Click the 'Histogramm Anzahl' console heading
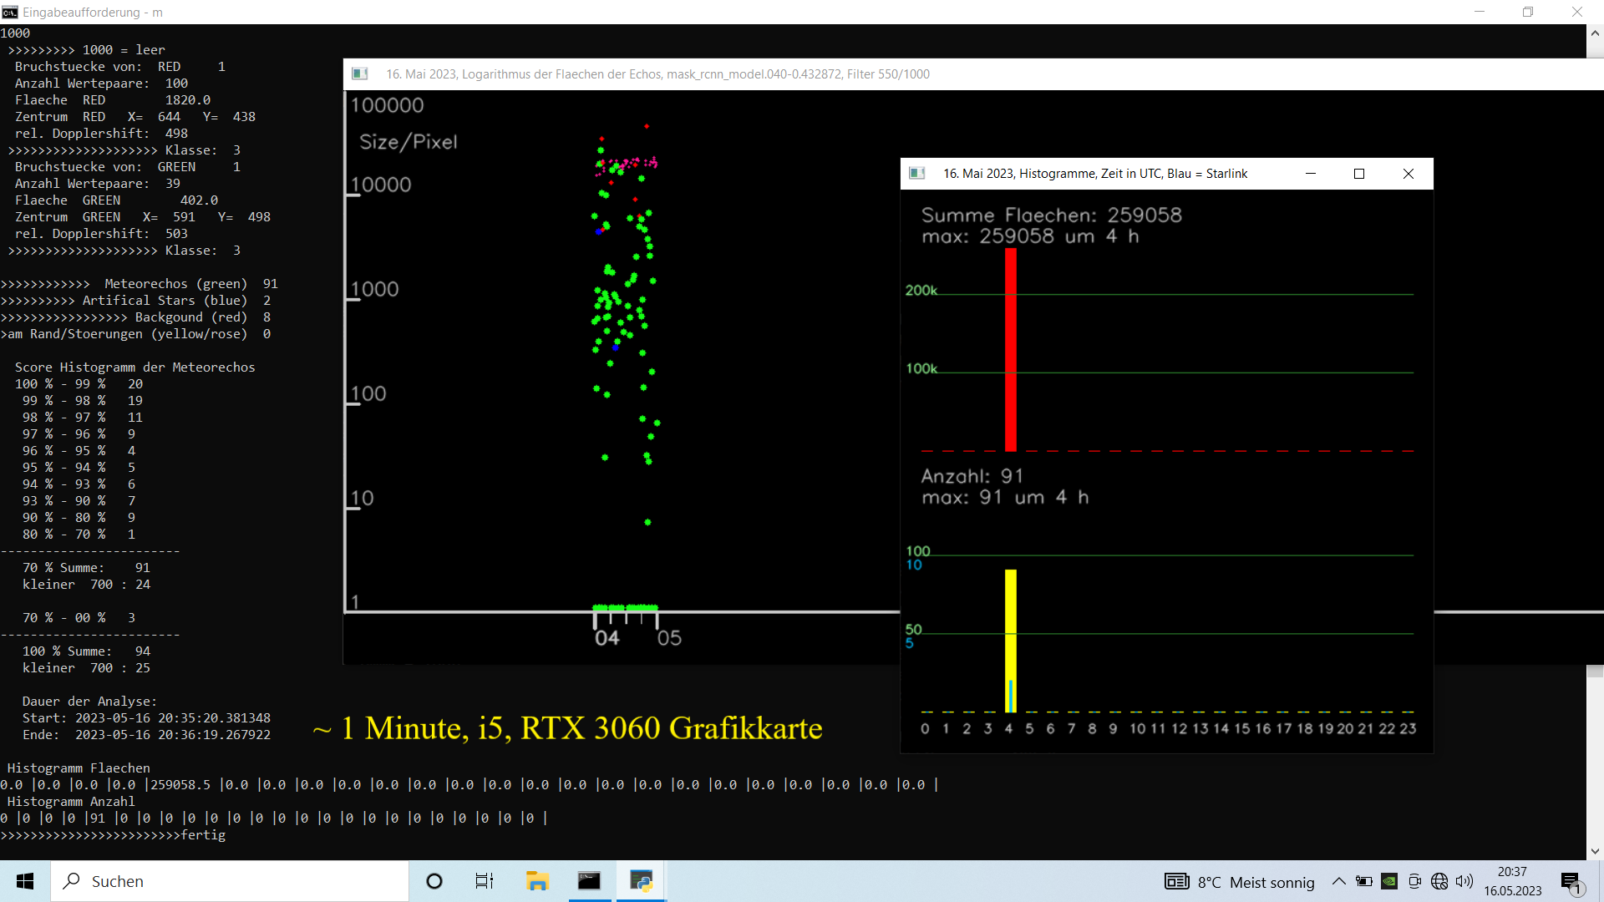Viewport: 1604px width, 902px height. [x=71, y=802]
